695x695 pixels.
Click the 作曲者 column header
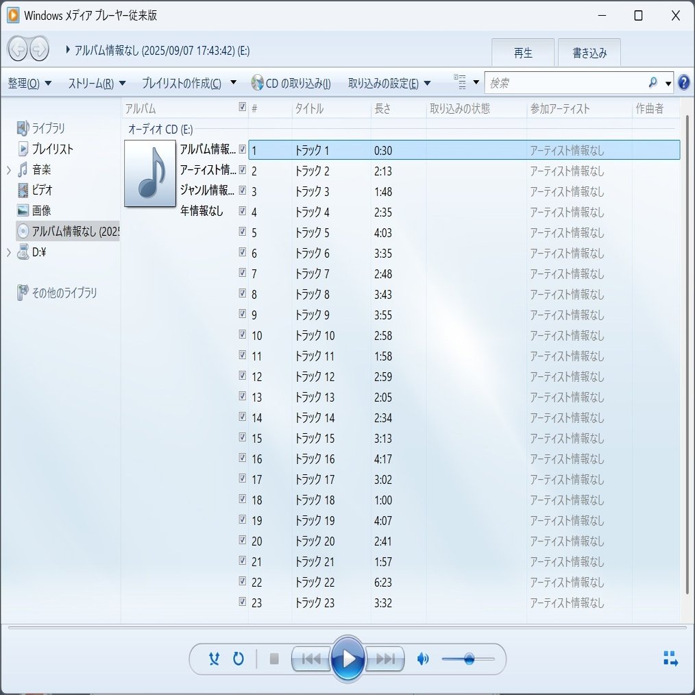[x=655, y=108]
